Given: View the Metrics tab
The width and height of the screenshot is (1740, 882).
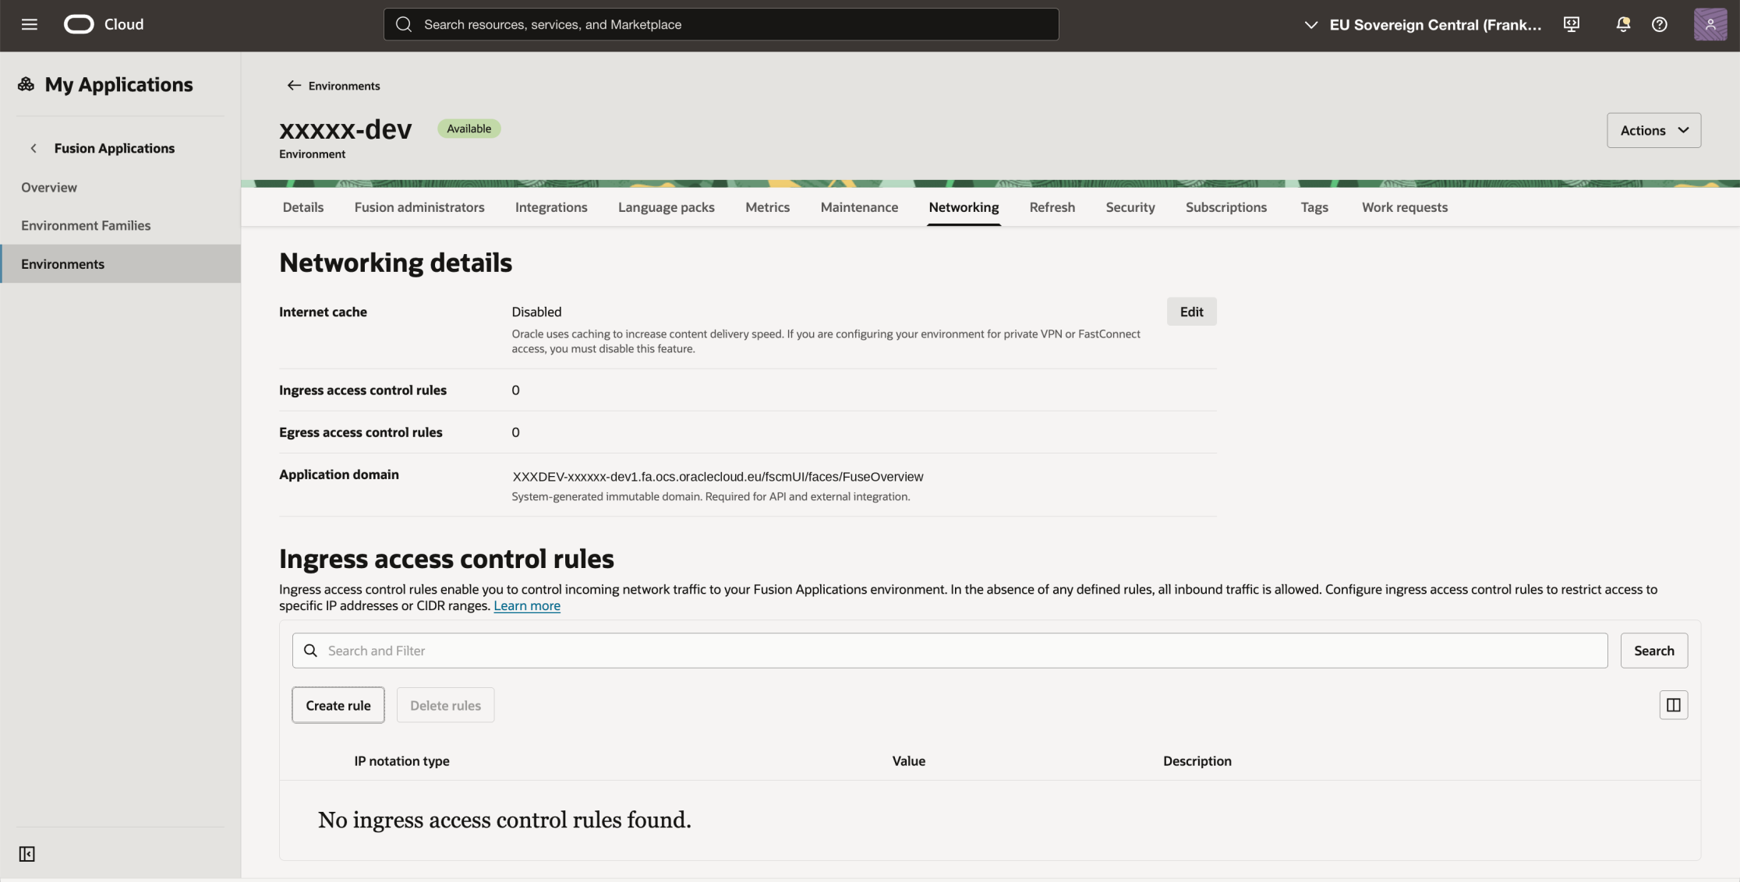Looking at the screenshot, I should [x=768, y=207].
